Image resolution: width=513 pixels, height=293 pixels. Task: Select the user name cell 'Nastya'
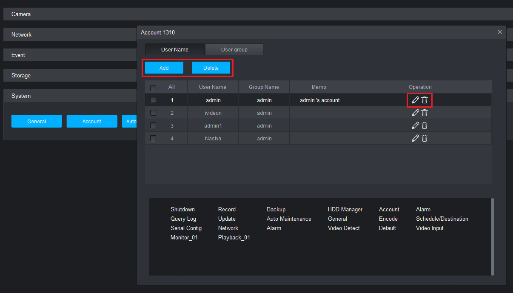pos(213,138)
